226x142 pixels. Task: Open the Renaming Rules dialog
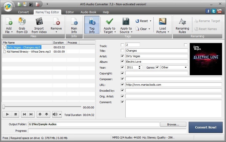(182, 26)
